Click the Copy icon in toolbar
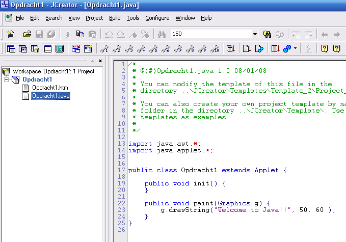The height and width of the screenshot is (242, 346). 80,34
